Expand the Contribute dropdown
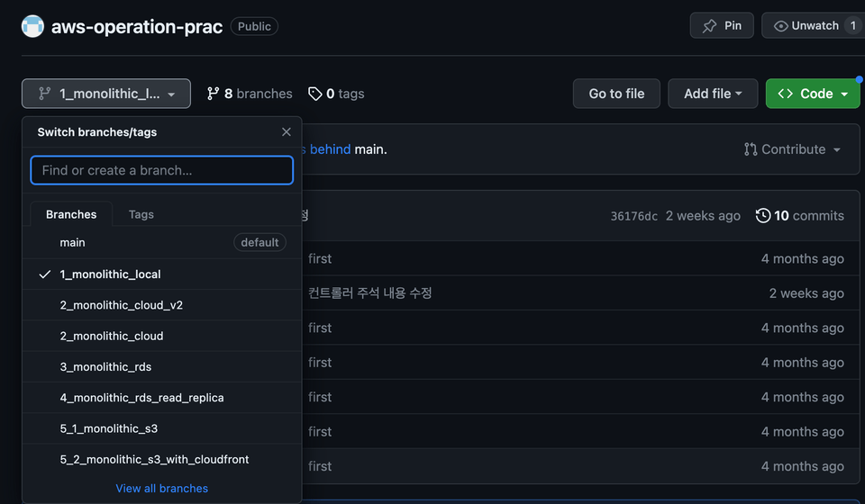 tap(792, 149)
